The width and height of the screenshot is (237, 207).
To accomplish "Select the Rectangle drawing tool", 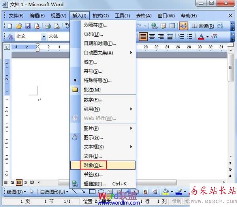I will pyautogui.click(x=92, y=192).
